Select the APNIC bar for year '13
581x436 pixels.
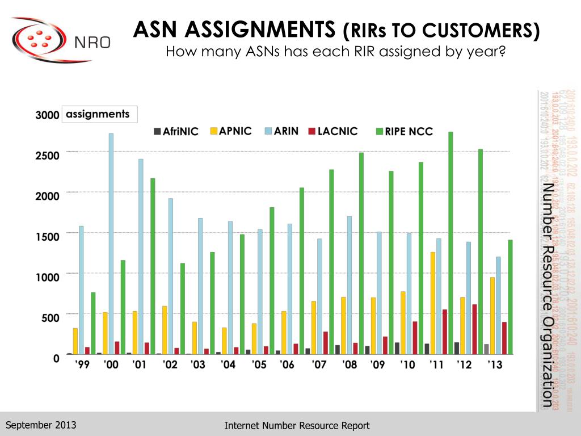492,316
